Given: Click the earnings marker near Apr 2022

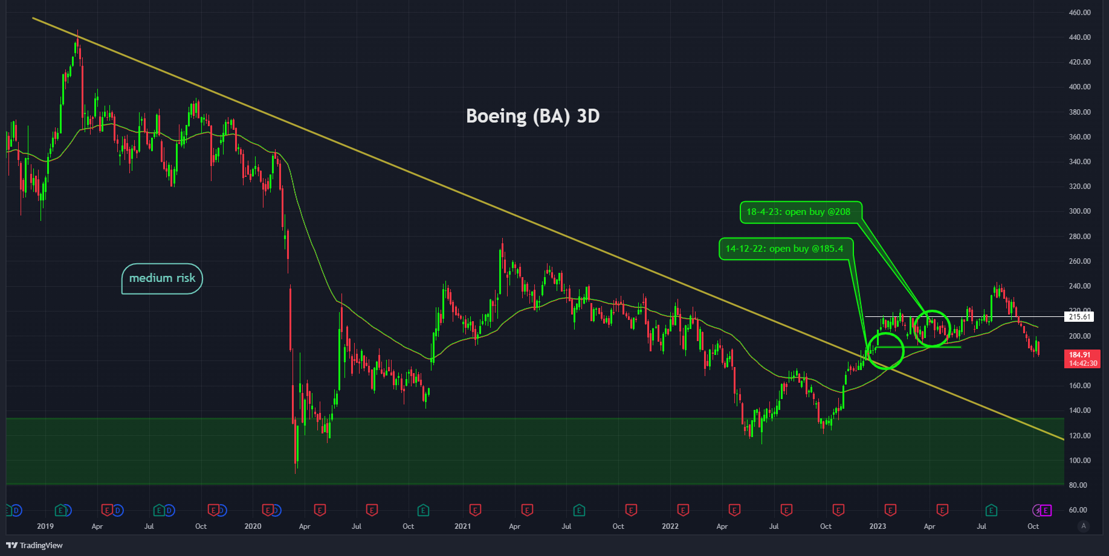Looking at the screenshot, I should coord(734,510).
